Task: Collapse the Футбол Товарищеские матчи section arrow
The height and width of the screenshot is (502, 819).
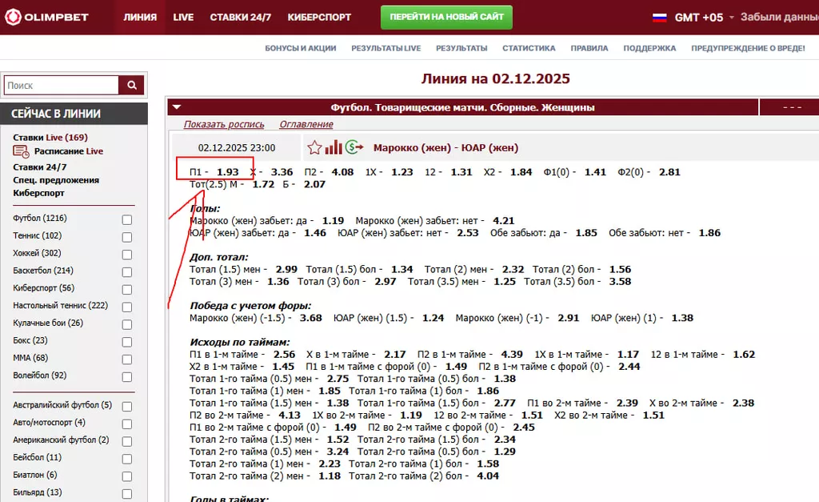Action: click(177, 107)
